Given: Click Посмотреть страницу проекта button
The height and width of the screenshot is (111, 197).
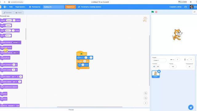Looking at the screenshot, I should [x=90, y=7].
